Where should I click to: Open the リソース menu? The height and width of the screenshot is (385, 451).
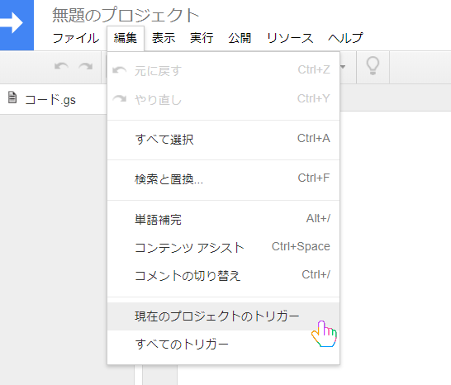pos(290,38)
